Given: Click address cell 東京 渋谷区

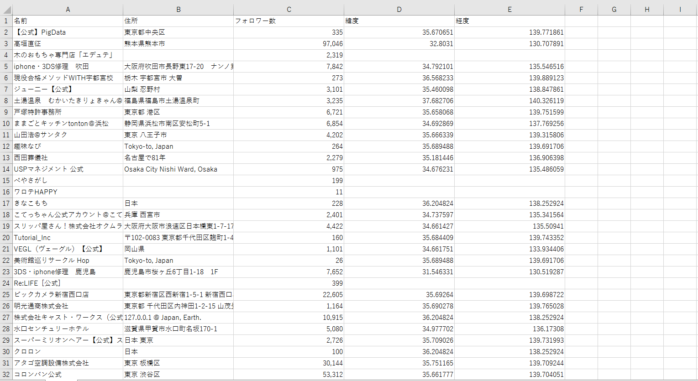Looking at the screenshot, I should 178,375.
